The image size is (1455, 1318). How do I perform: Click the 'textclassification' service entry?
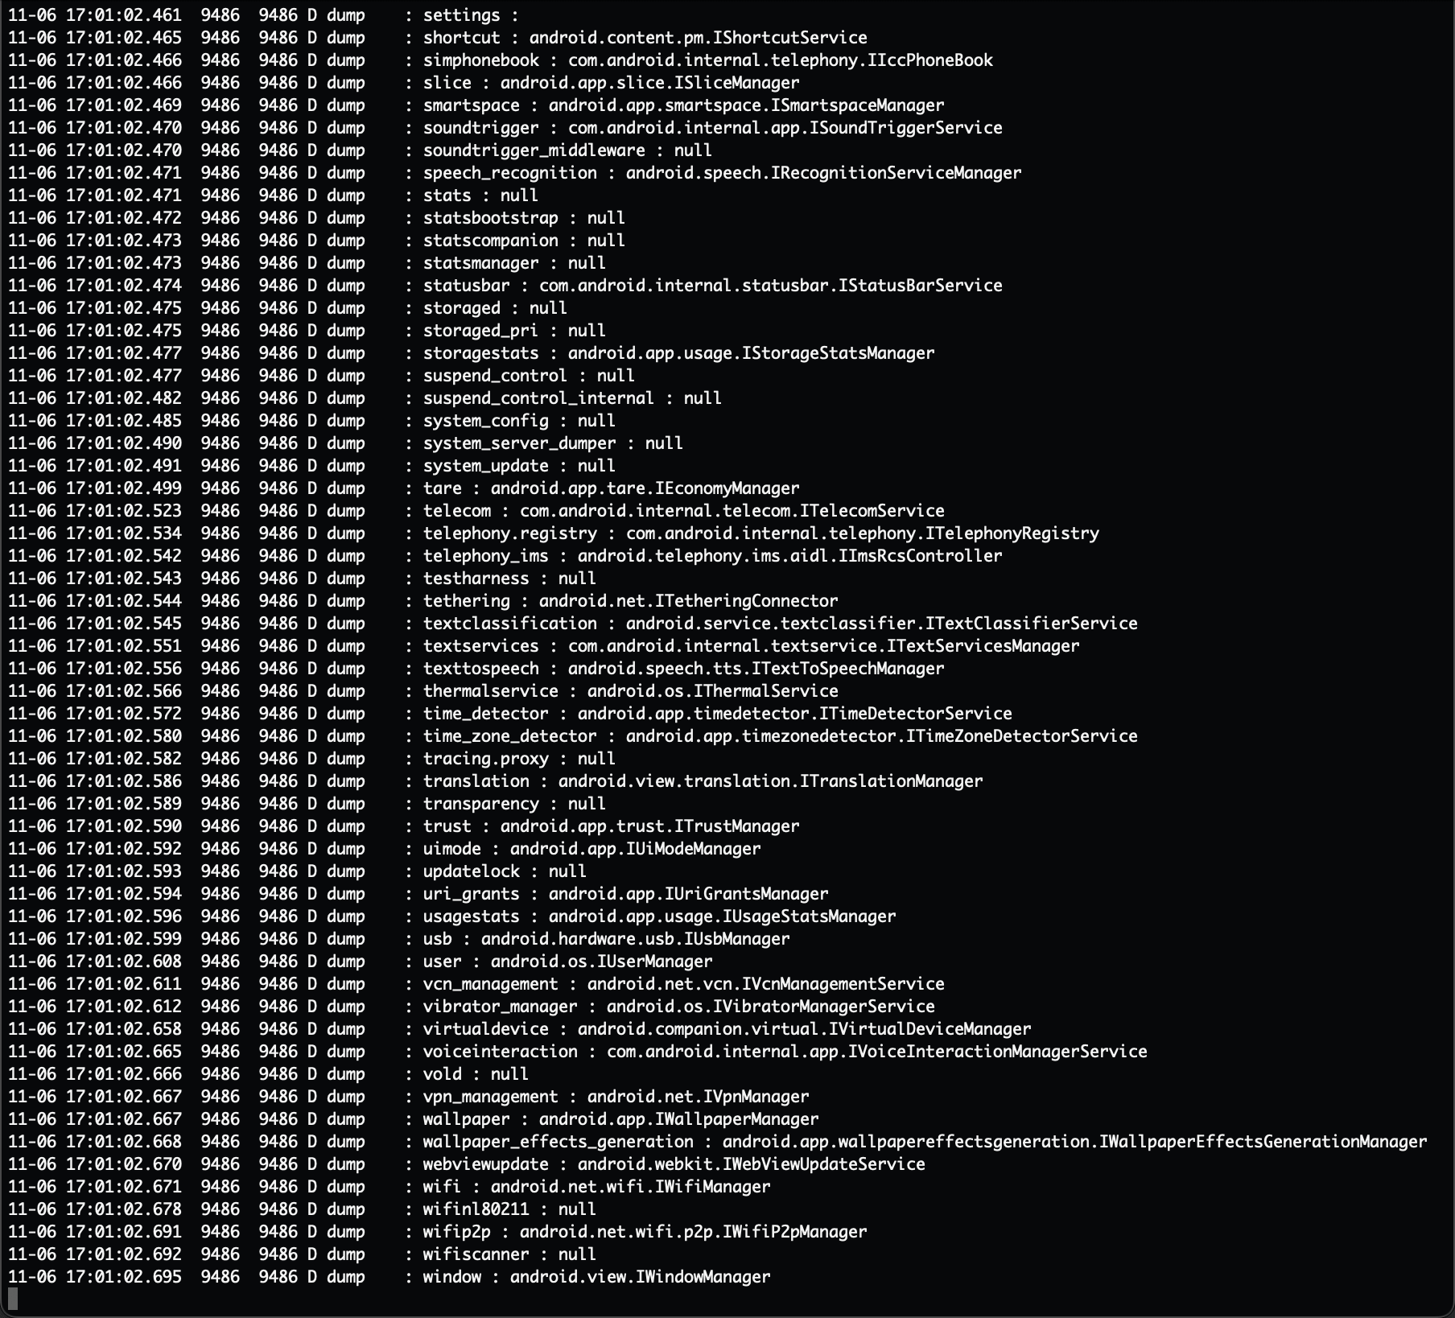[781, 624]
